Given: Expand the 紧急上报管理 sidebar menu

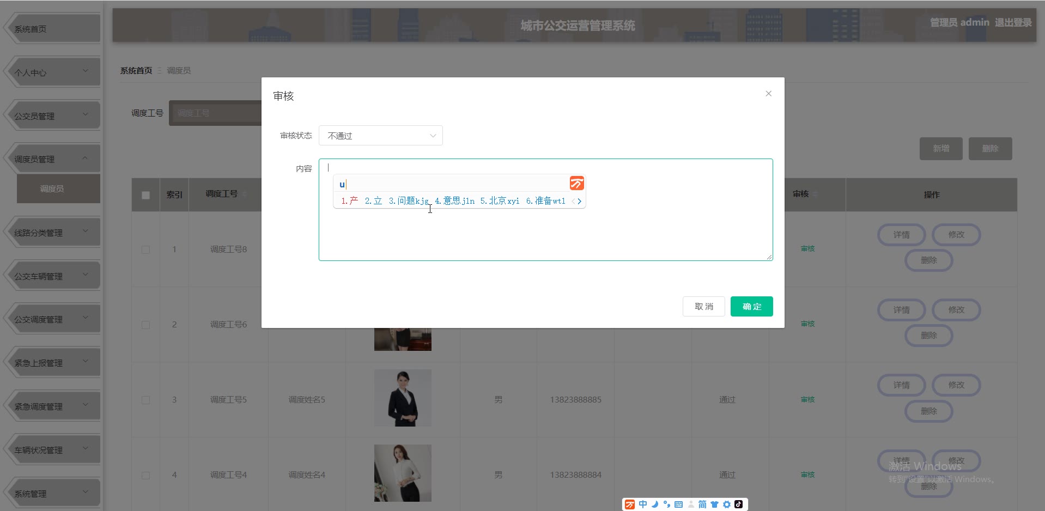Looking at the screenshot, I should click(x=52, y=363).
